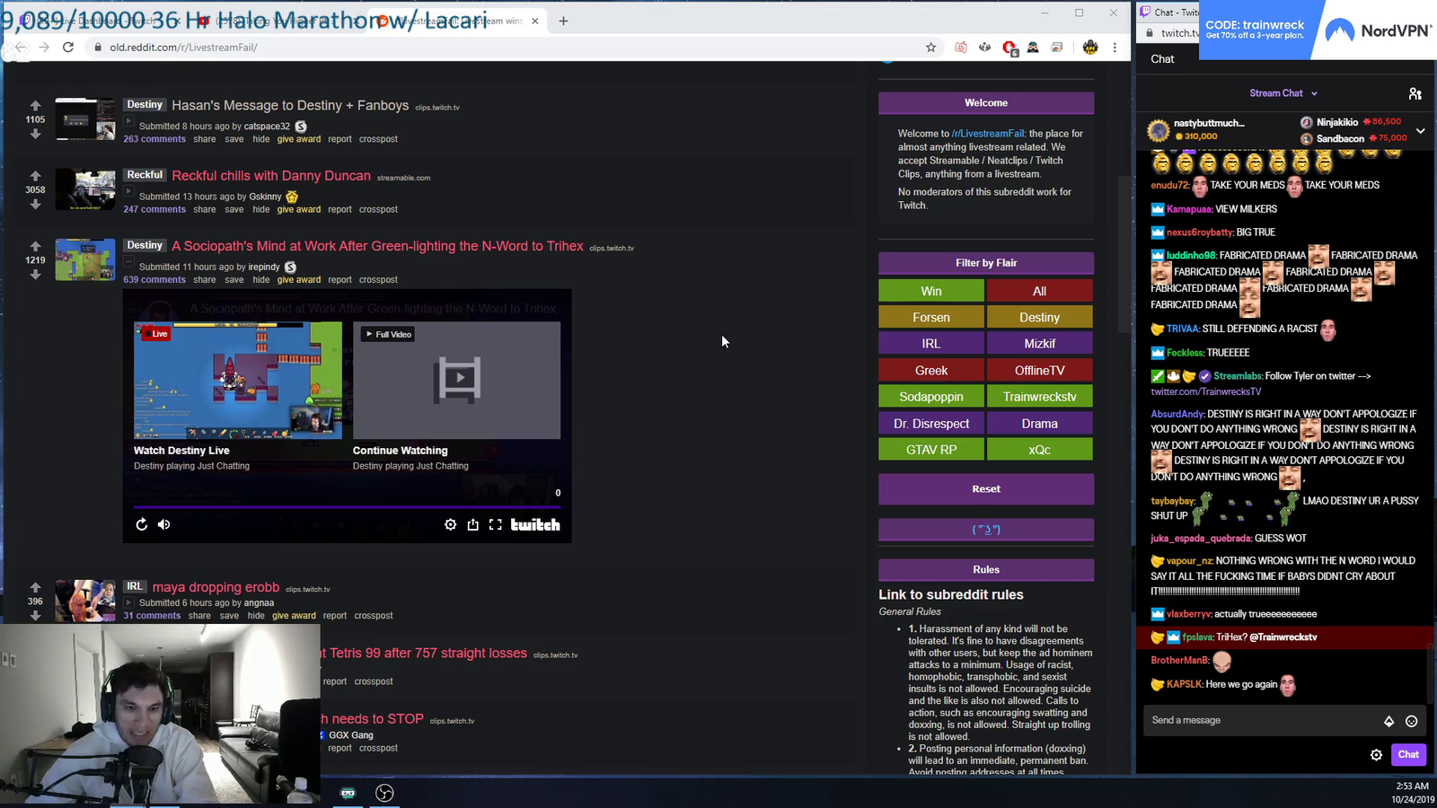Expand the maya dropping erobb post preview

(128, 603)
